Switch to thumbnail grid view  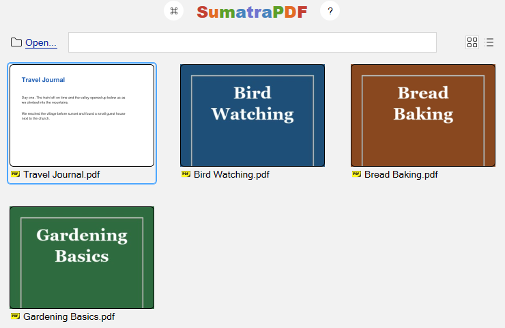[x=472, y=42]
